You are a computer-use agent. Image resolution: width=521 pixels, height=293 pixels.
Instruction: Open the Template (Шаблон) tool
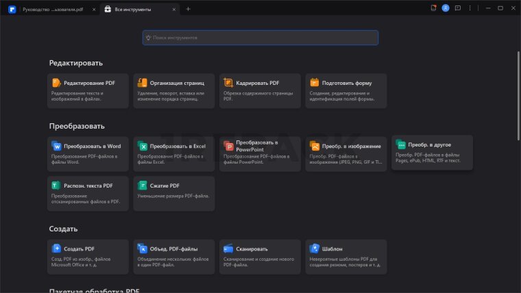(346, 256)
